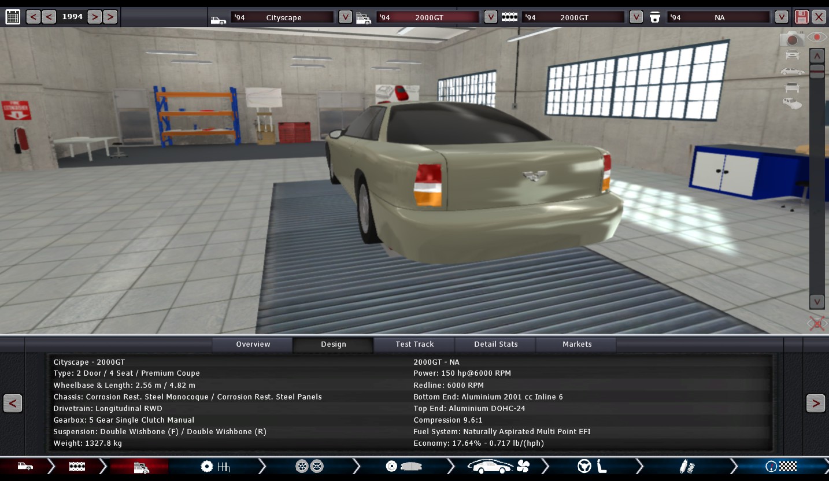The image size is (829, 481).
Task: Click the 'Chassis: Corrosion Rest. Steel Monocoque' line
Action: [x=187, y=397]
